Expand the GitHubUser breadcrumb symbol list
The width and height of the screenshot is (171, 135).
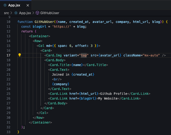click(x=50, y=13)
